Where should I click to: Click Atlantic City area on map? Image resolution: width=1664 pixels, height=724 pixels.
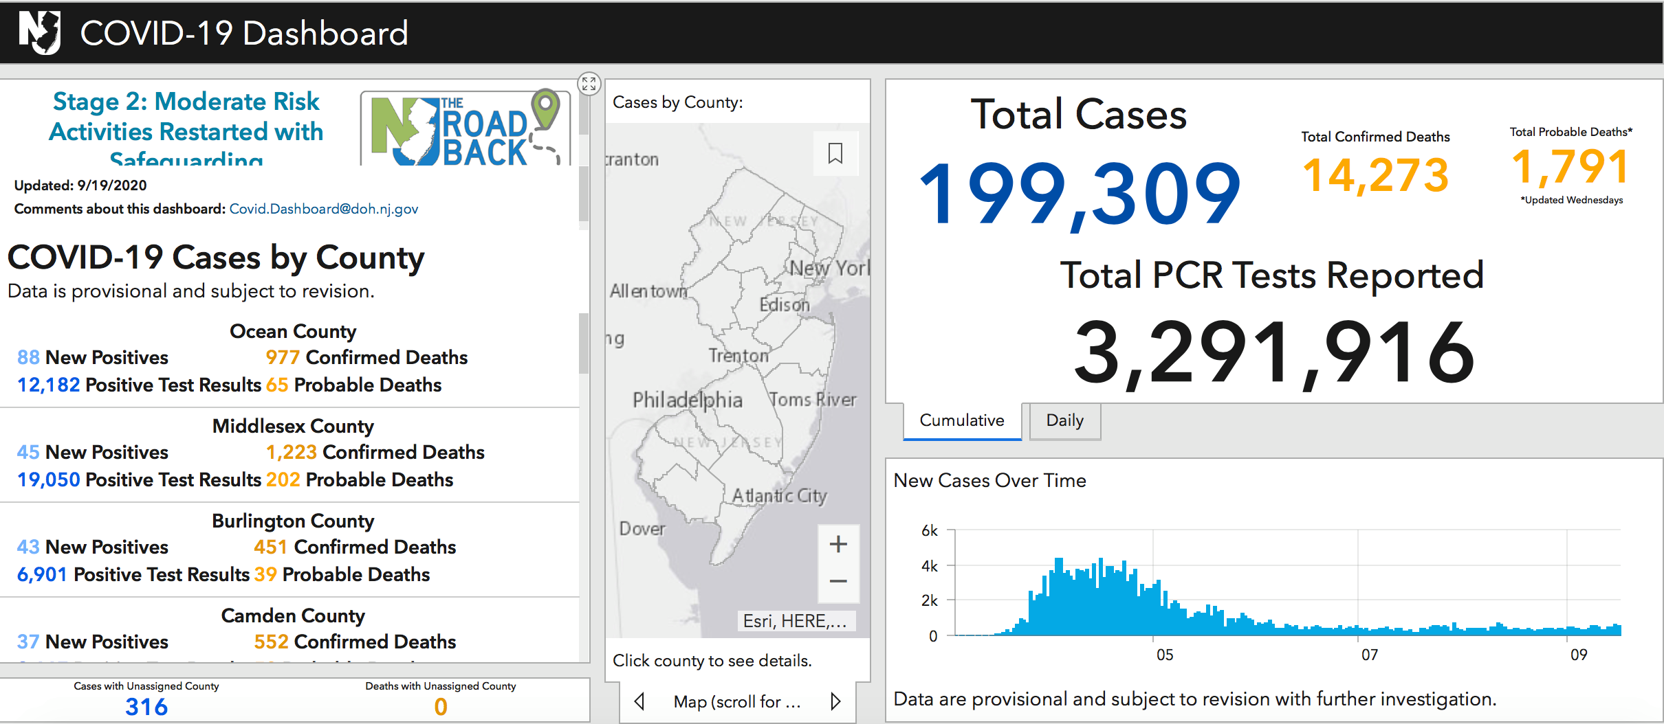(x=779, y=495)
